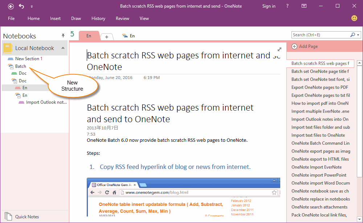
Task: Open the File menu
Action: (x=11, y=18)
